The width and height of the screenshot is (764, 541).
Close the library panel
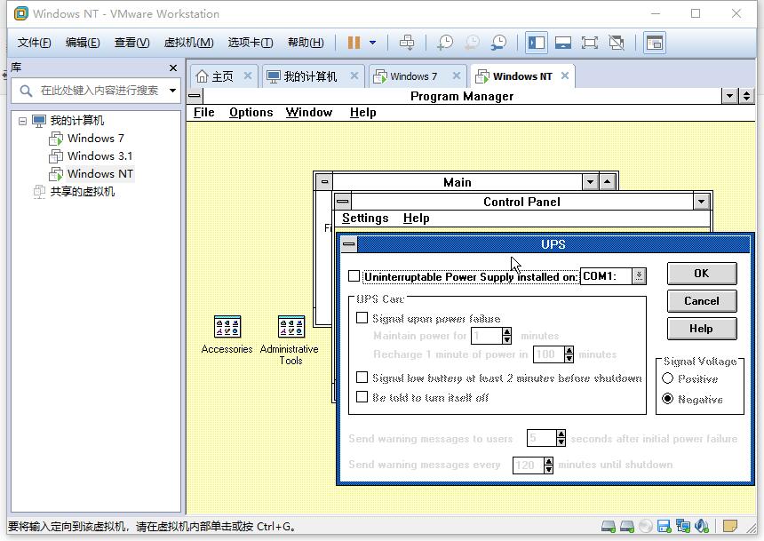[x=173, y=68]
